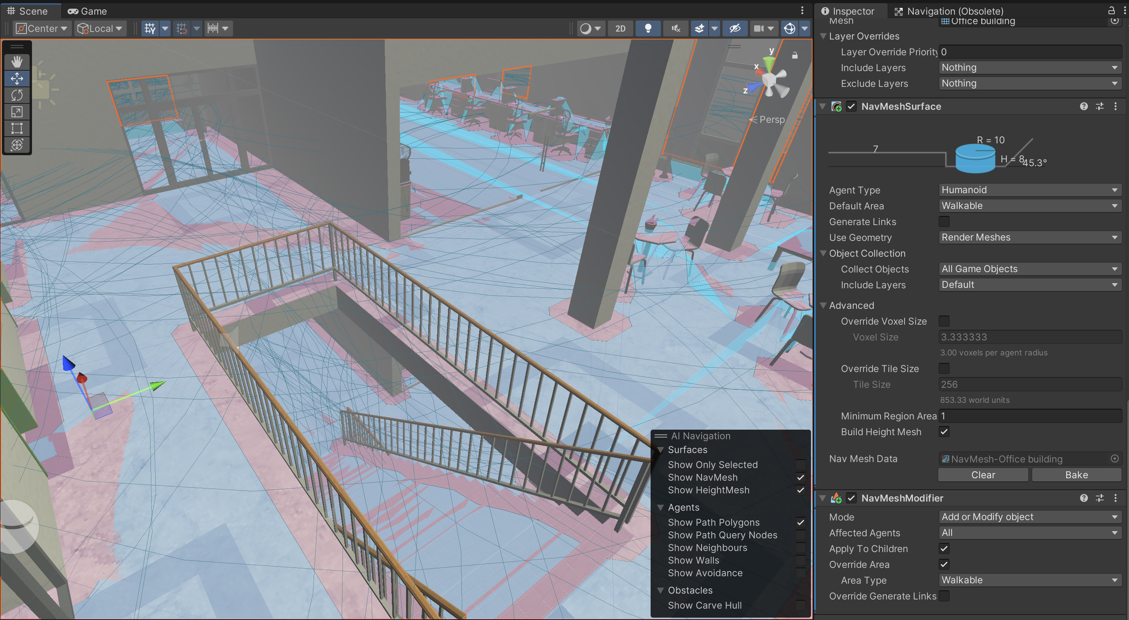The height and width of the screenshot is (620, 1129).
Task: Click the Clear button
Action: 982,475
